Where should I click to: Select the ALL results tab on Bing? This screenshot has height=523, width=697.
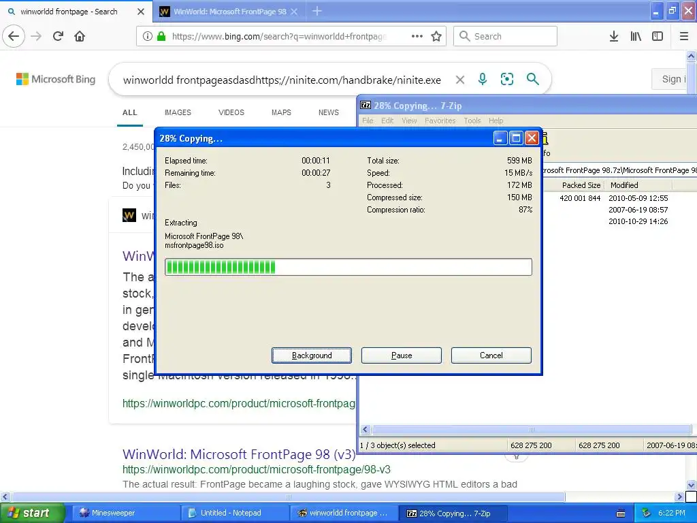point(130,112)
